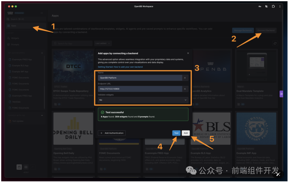Click the translate icon in the title bar
Viewport: 288px width, 182px height.
coord(266,6)
